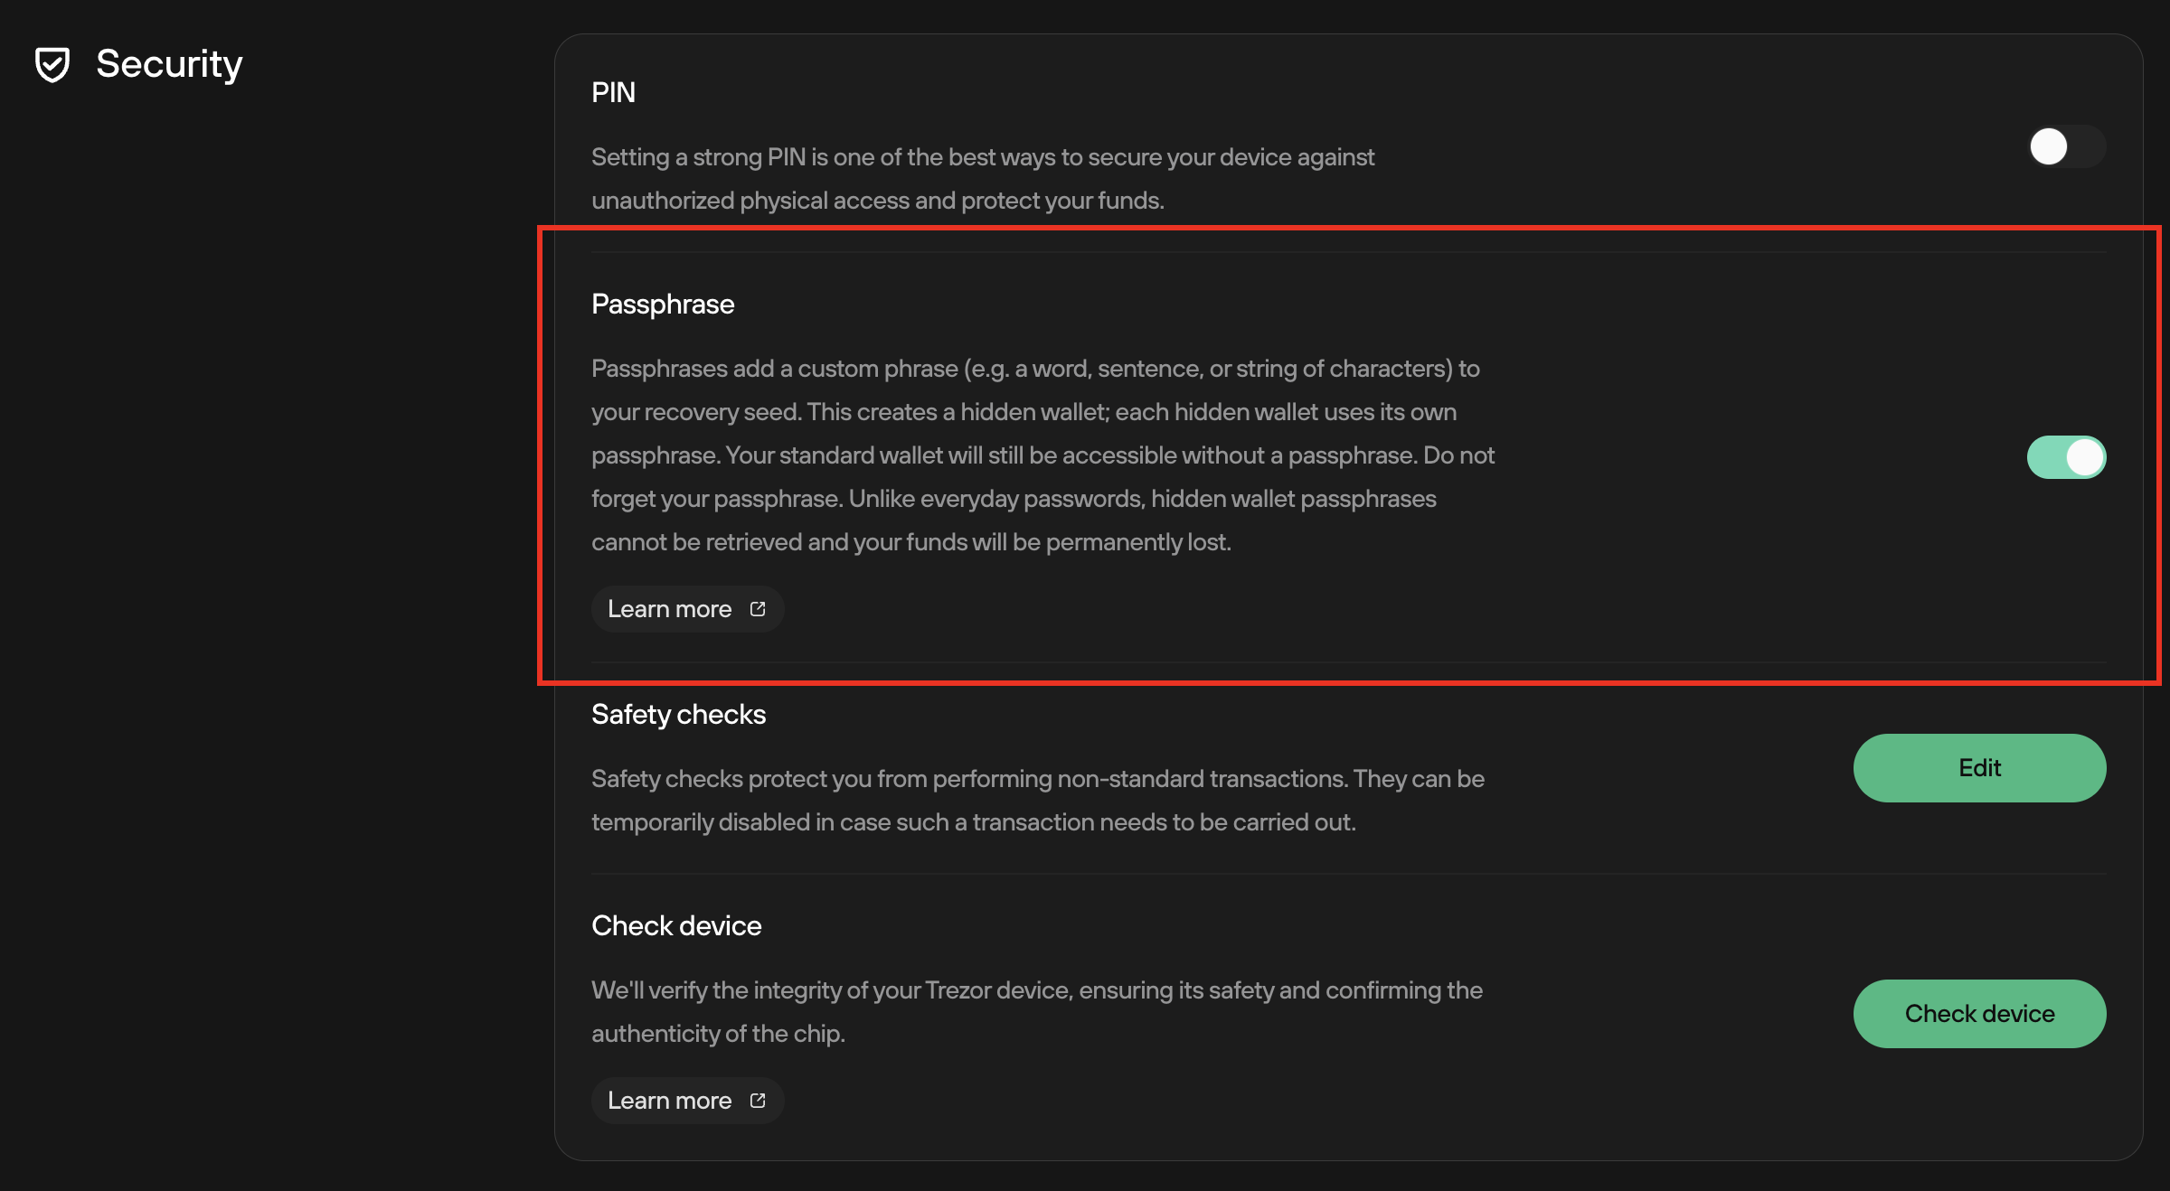Disable the green Passphrase toggle
The height and width of the screenshot is (1191, 2170).
tap(2066, 457)
